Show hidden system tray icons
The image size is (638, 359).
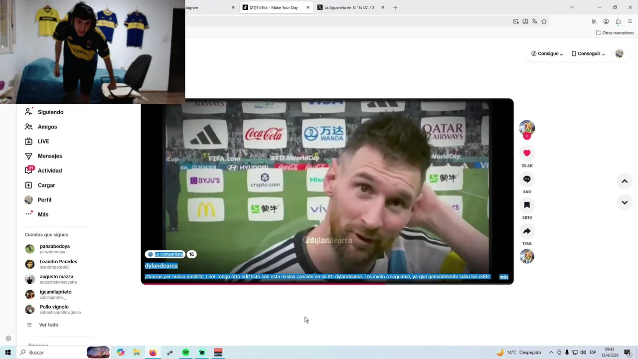[x=551, y=353]
